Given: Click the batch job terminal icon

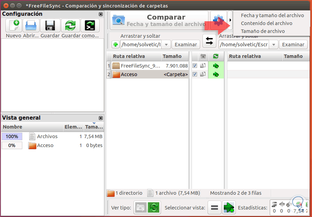Looking at the screenshot, I should (90, 25).
